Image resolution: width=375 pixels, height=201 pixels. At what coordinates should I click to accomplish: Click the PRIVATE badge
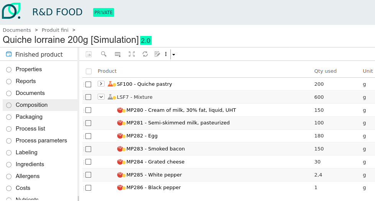[103, 12]
